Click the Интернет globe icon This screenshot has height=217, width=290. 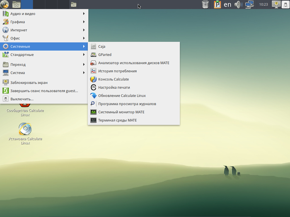[x=5, y=30]
